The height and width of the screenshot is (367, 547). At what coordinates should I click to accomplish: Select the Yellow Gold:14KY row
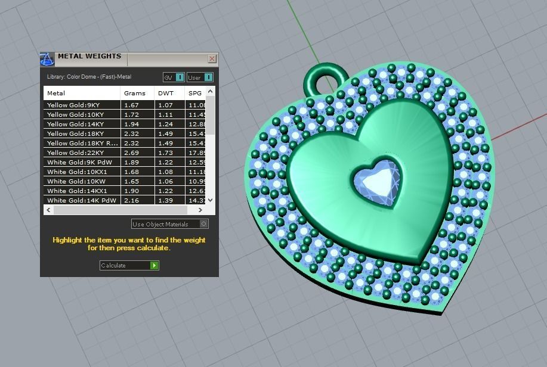(125, 124)
